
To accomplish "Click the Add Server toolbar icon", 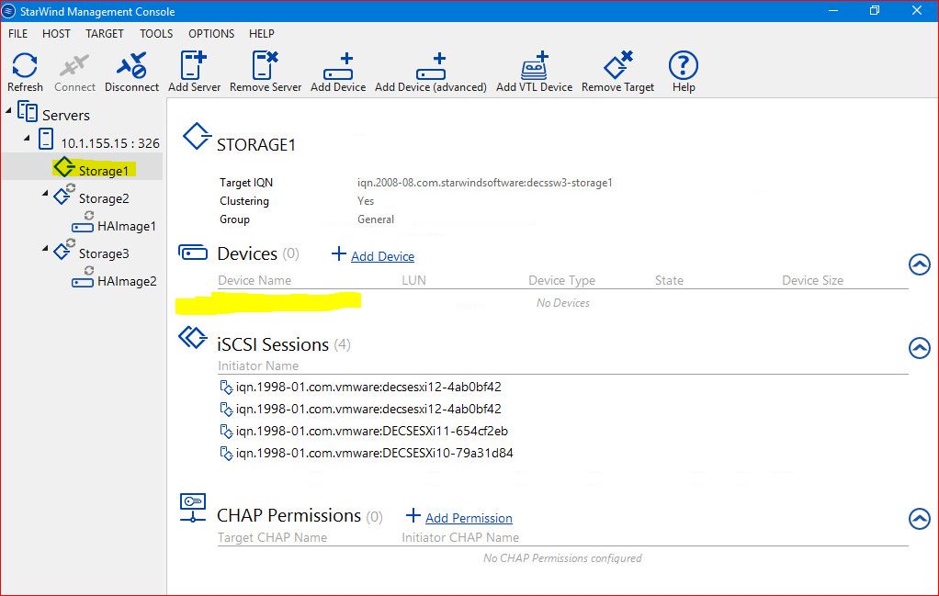I will 194,64.
